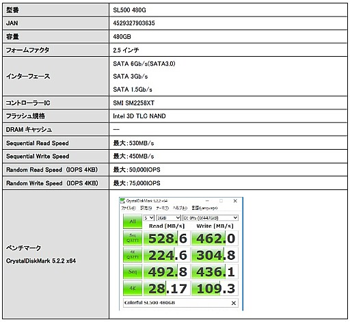Screen dimensions: 350x322
Task: Click the インターフェース row label
Action: (x=28, y=77)
